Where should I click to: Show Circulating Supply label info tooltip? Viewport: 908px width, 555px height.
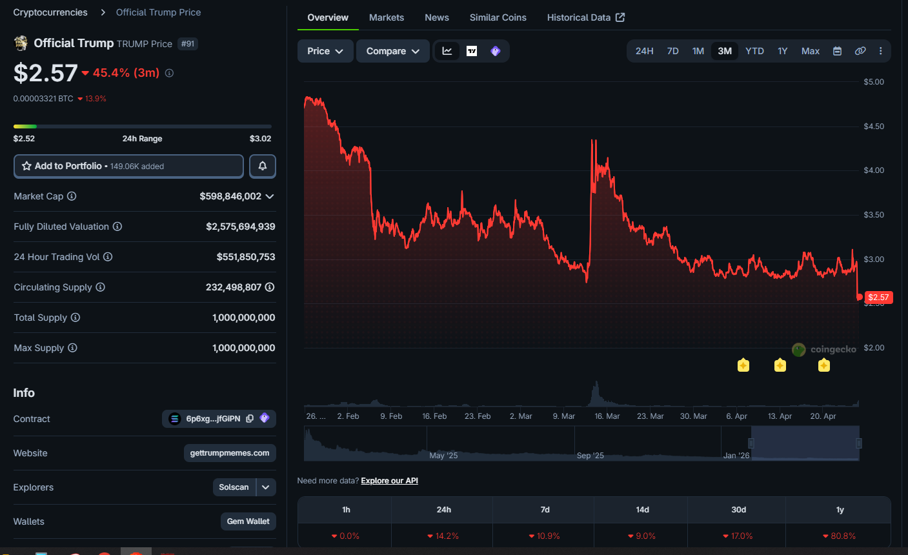100,287
